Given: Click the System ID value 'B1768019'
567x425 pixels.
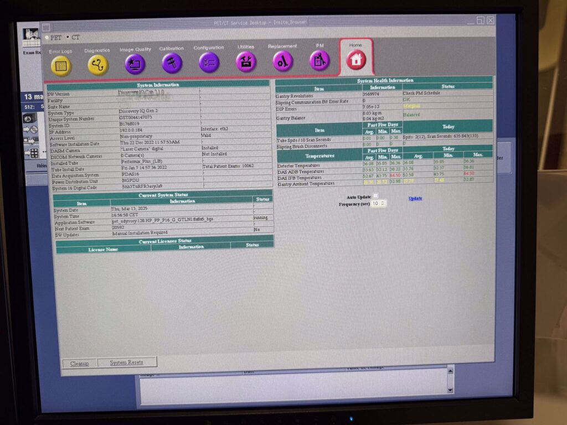Looking at the screenshot, I should 130,124.
